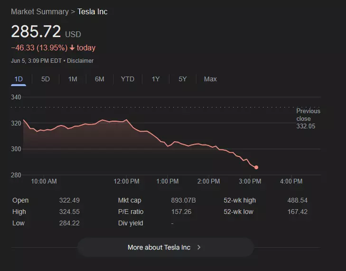
Task: Click the P/E ratio value 157.26
Action: click(x=181, y=212)
